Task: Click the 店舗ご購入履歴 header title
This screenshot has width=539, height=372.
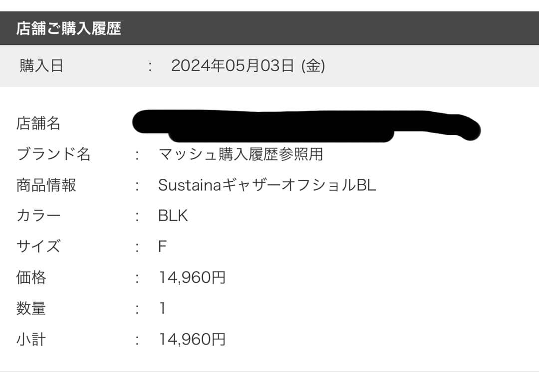Action: click(x=69, y=28)
